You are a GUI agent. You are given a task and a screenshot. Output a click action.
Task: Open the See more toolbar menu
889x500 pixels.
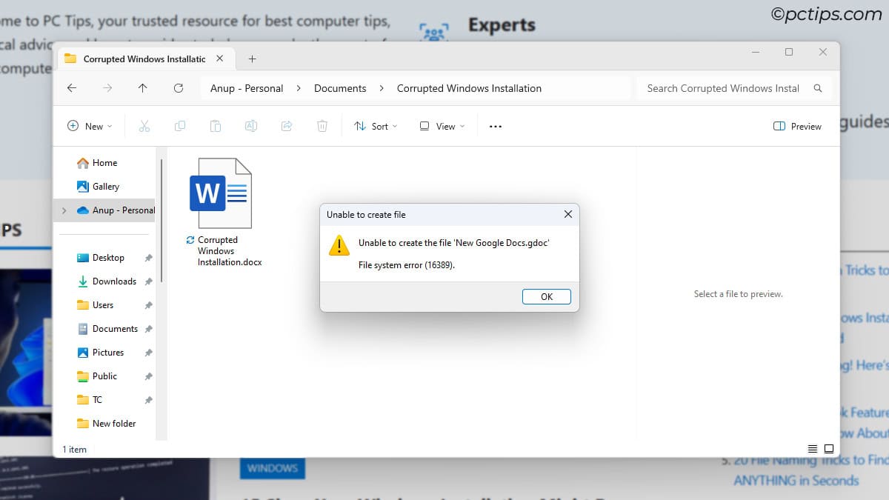click(x=495, y=126)
